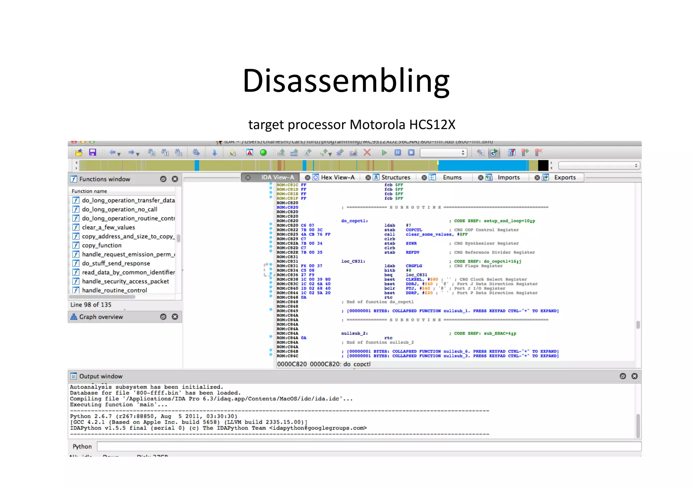Viewport: 692px width, 489px height.
Task: Click the open file folder icon
Action: pos(79,153)
